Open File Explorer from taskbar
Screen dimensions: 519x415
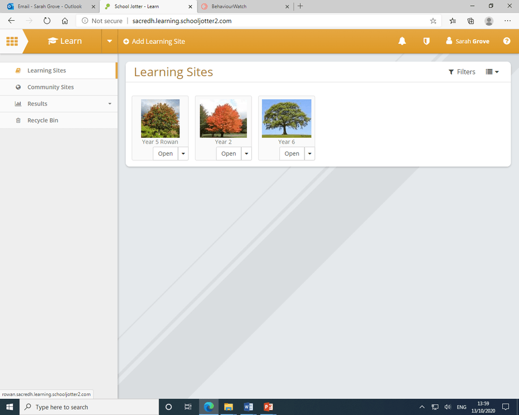pos(228,407)
